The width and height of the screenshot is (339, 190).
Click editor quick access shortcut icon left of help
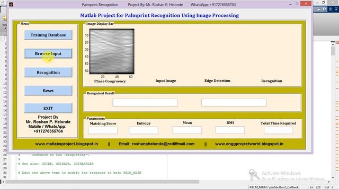[318, 9]
